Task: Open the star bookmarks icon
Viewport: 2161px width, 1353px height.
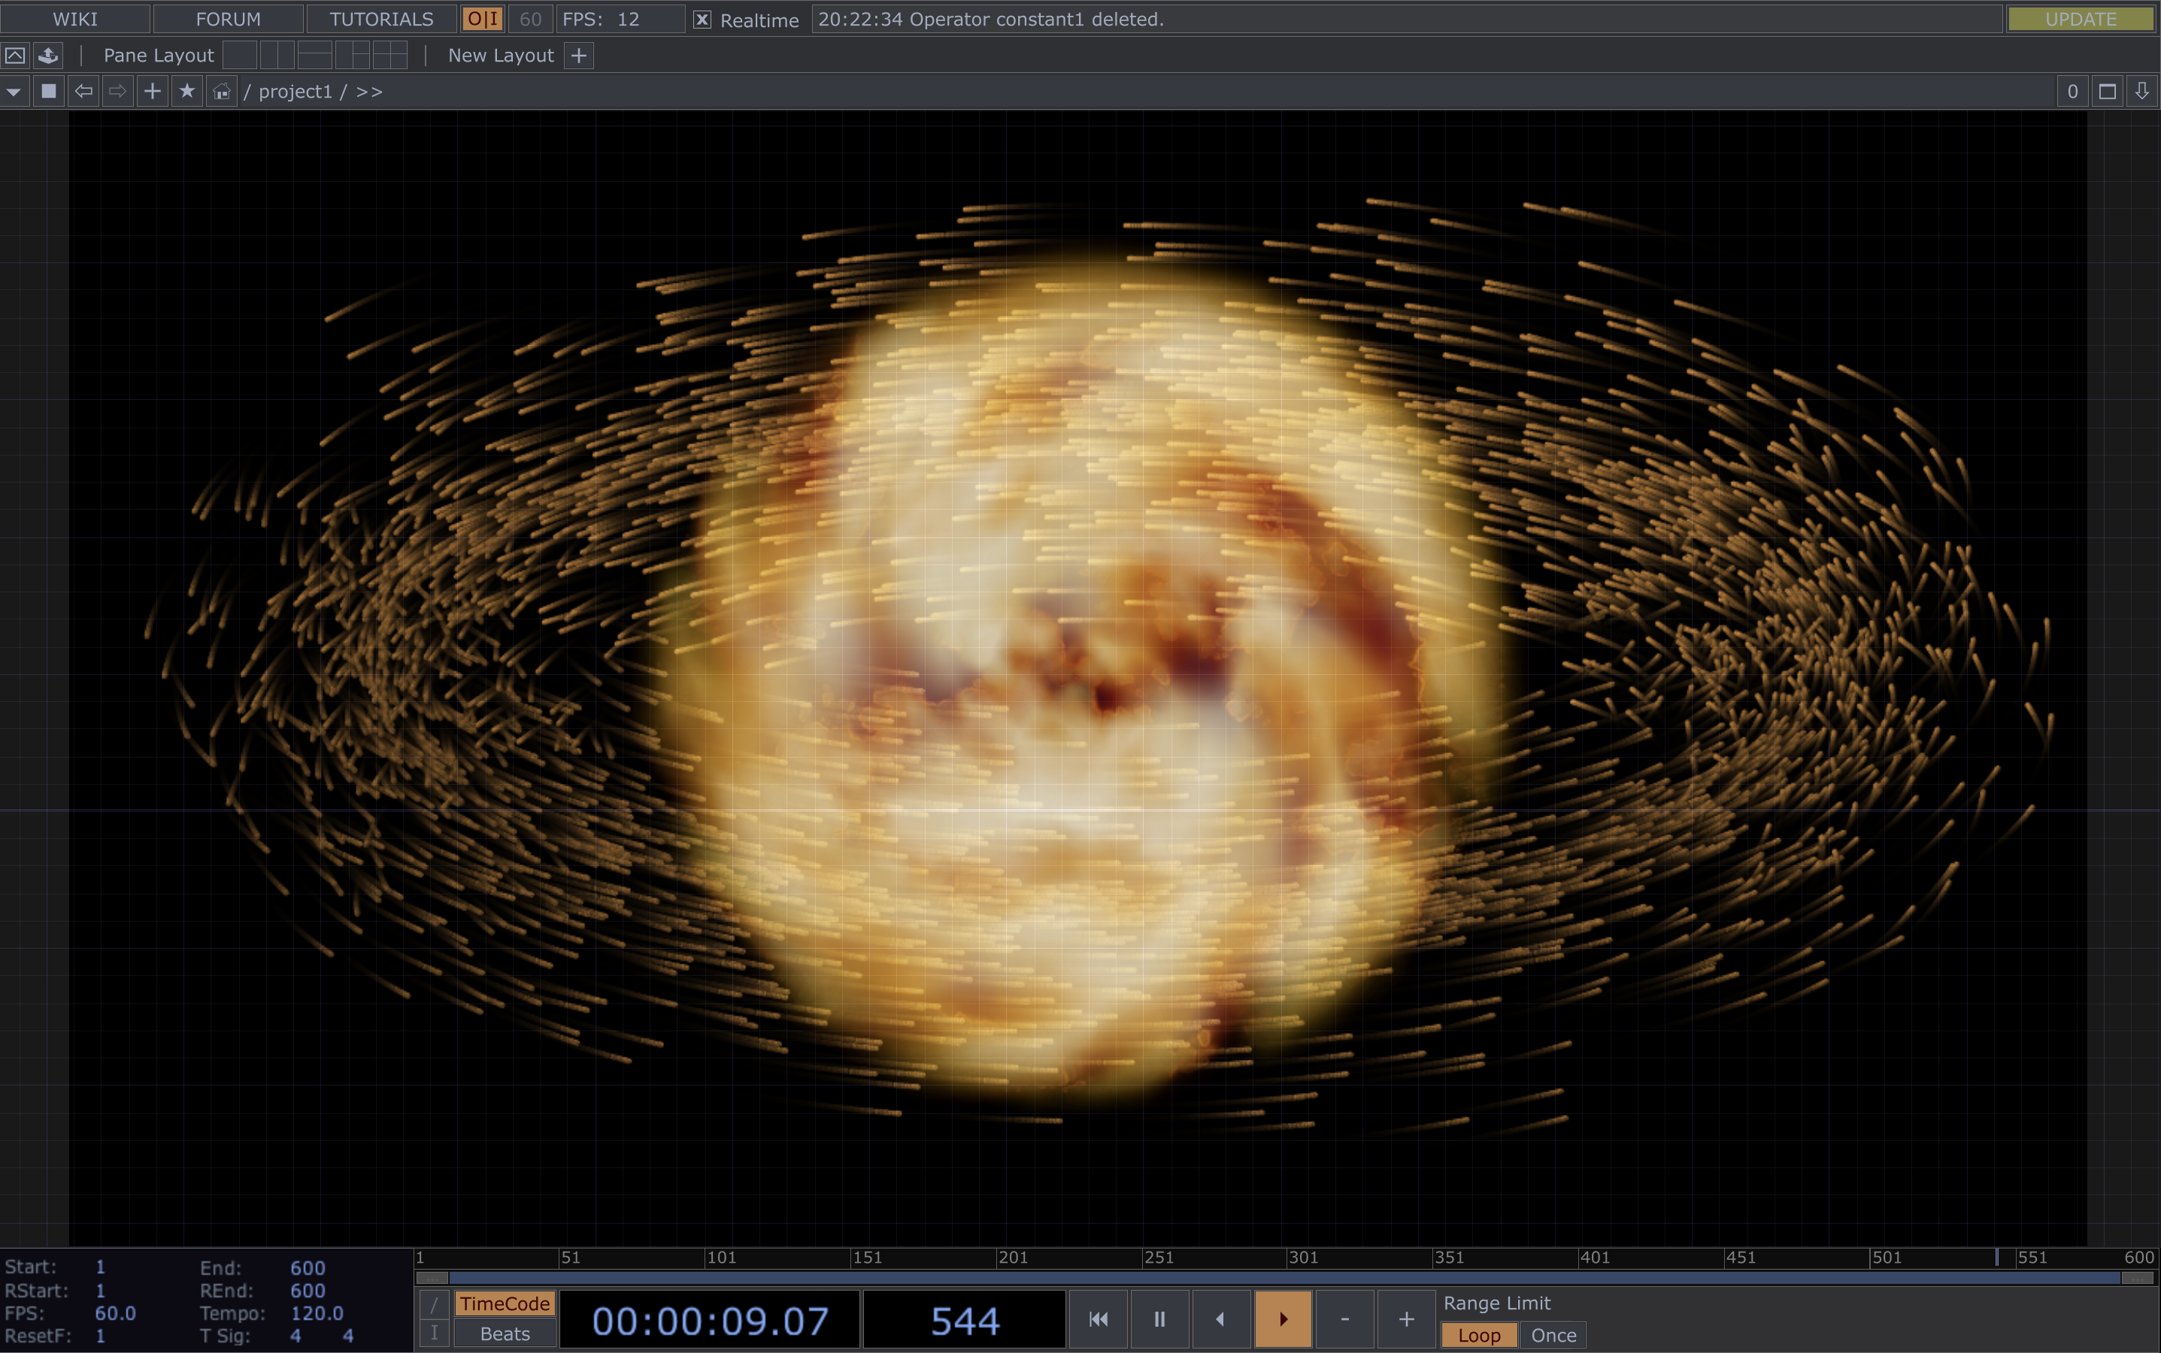Action: coord(186,91)
